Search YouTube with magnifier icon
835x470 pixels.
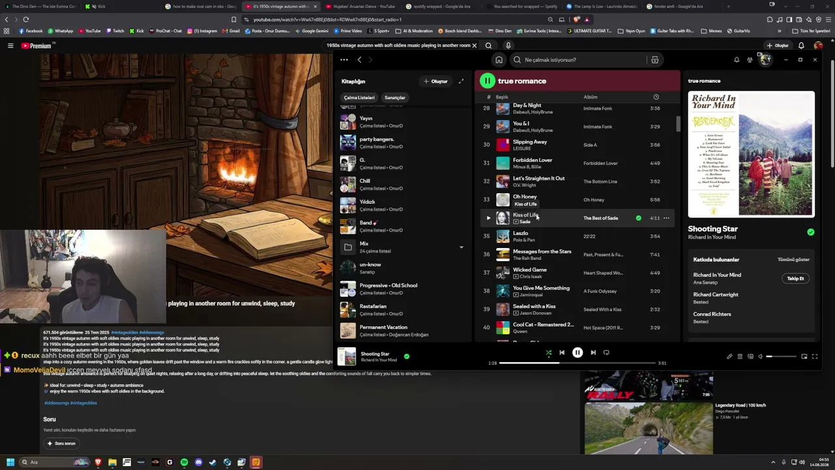489,46
